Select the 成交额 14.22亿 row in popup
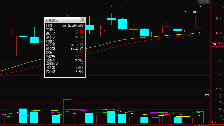This screenshot has width=224, height=126. click(65, 49)
